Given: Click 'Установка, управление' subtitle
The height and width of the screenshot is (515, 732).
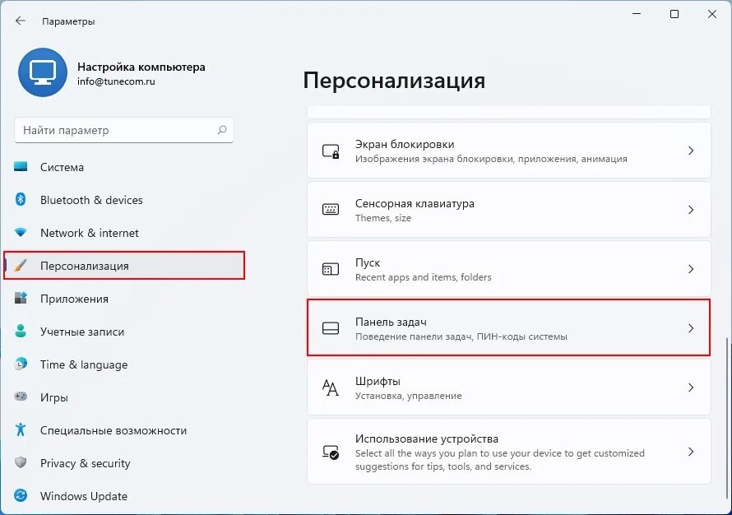Looking at the screenshot, I should (408, 396).
